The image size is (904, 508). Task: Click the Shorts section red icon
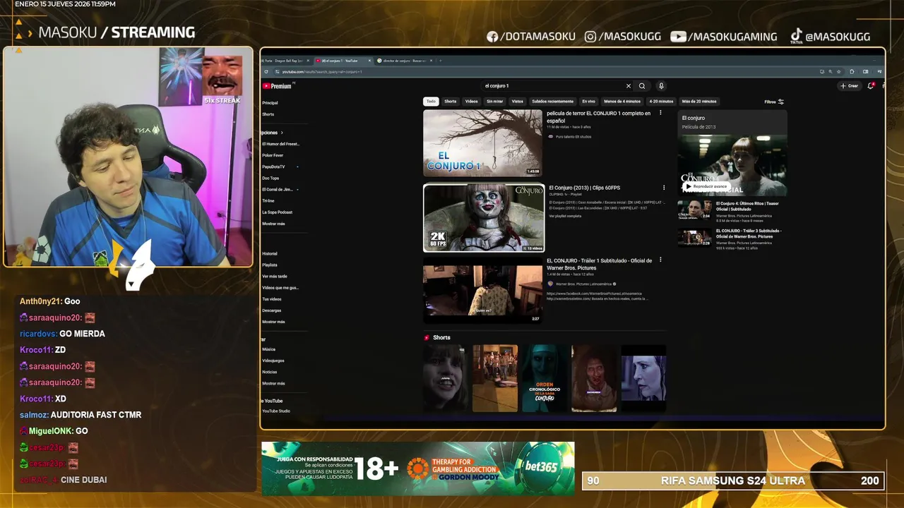click(x=427, y=338)
